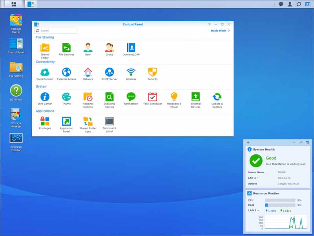Switch to Control Panel taskbar tab
The width and height of the screenshot is (314, 236).
(30, 4)
